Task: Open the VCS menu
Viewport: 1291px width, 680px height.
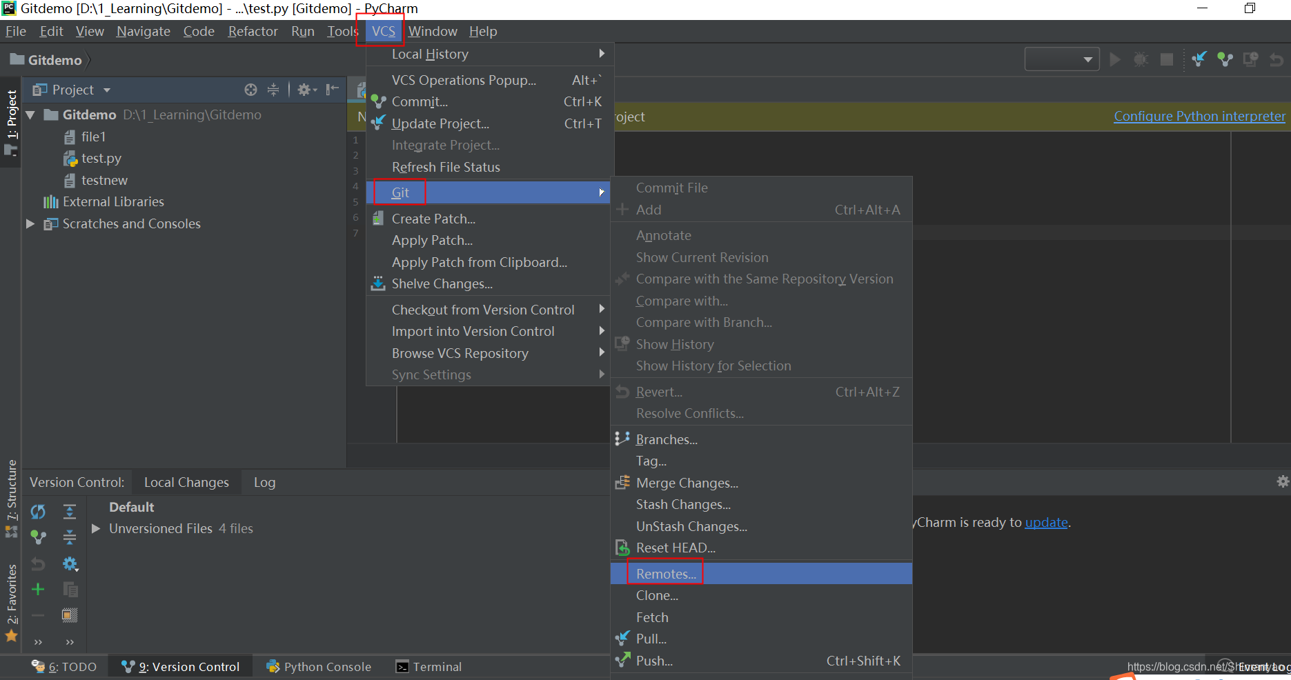Action: (x=383, y=31)
